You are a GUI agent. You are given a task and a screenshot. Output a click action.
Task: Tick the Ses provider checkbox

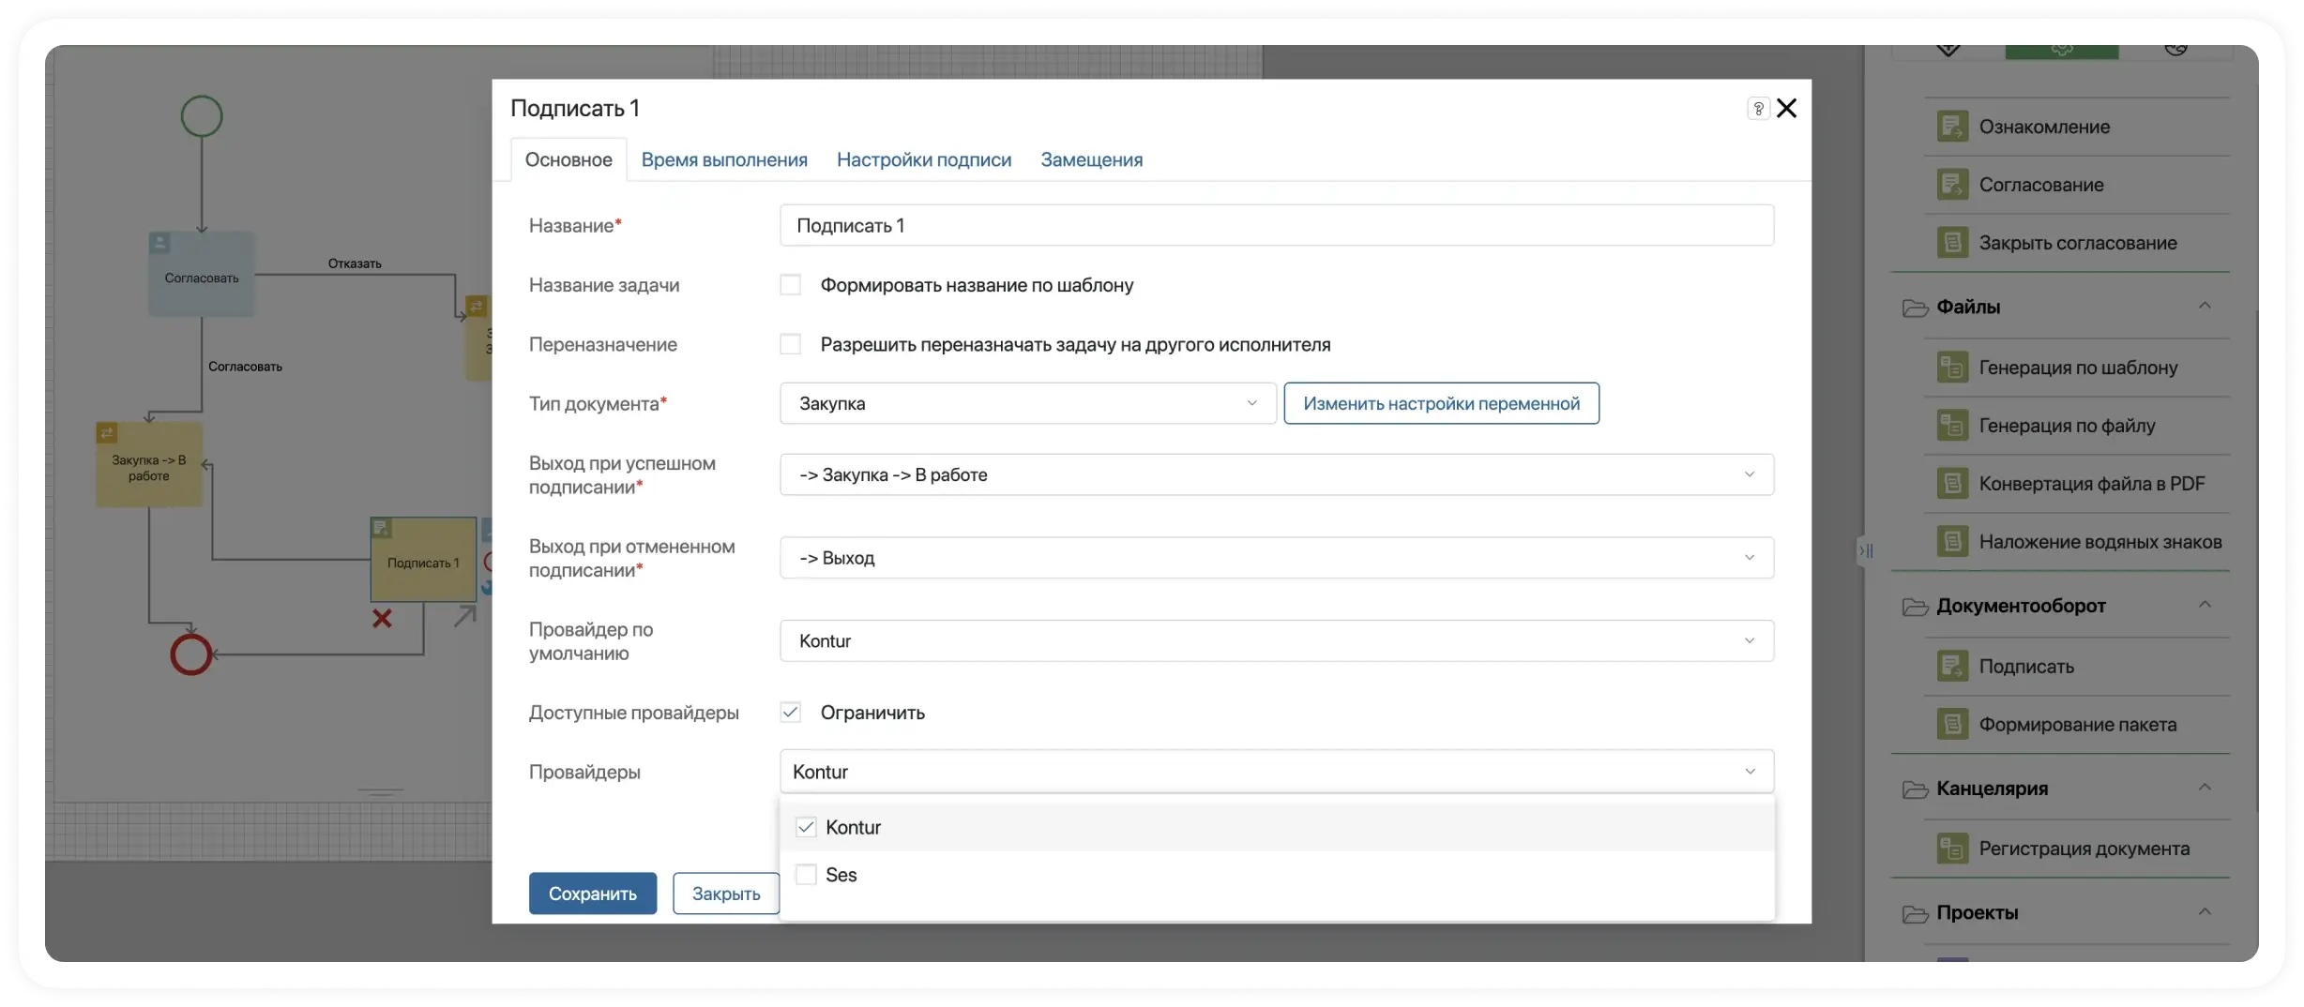806,875
